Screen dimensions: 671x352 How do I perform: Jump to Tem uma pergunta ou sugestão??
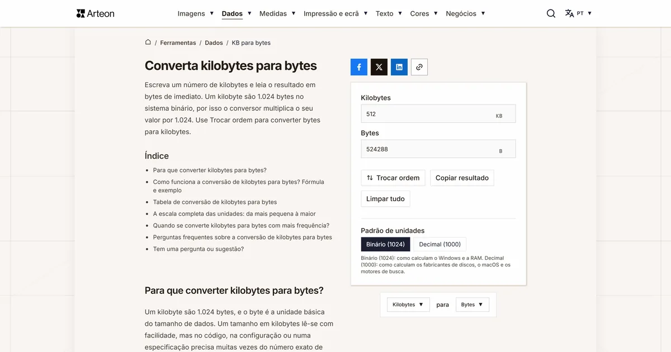pyautogui.click(x=199, y=249)
